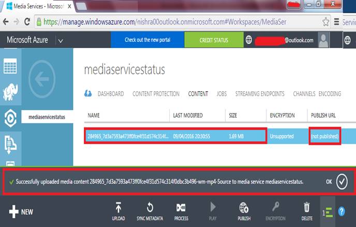Switch to the Dashboard tab
This screenshot has width=356, height=227.
(x=111, y=94)
